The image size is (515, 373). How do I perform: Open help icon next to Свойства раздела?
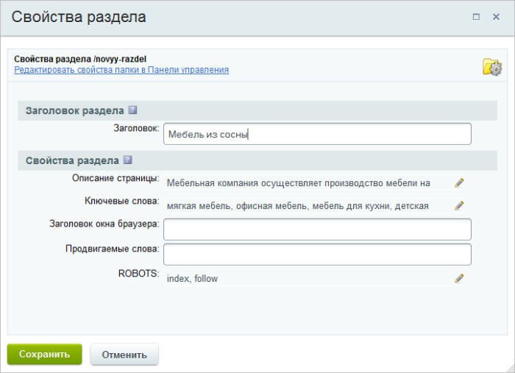coord(127,160)
